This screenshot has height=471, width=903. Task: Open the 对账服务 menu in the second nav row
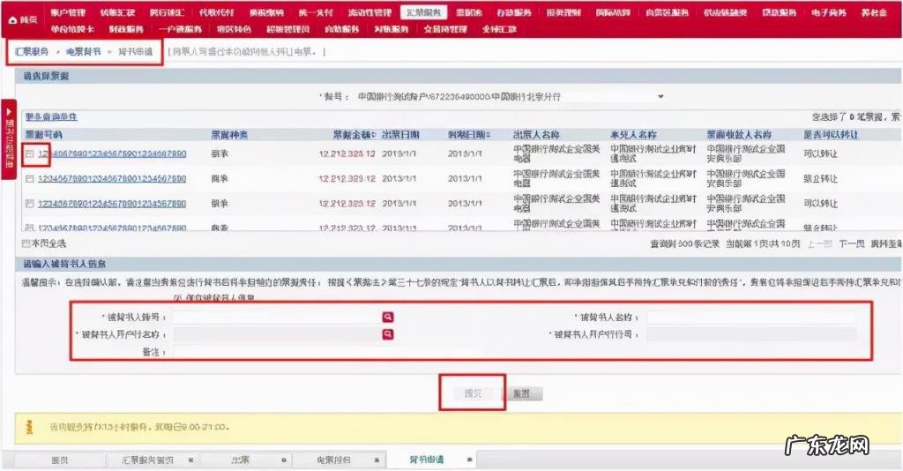click(x=391, y=29)
